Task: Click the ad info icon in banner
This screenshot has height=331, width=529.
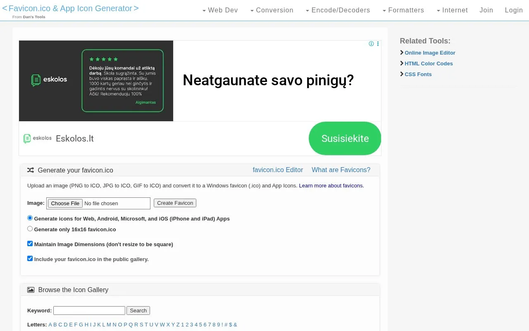Action: coord(371,44)
